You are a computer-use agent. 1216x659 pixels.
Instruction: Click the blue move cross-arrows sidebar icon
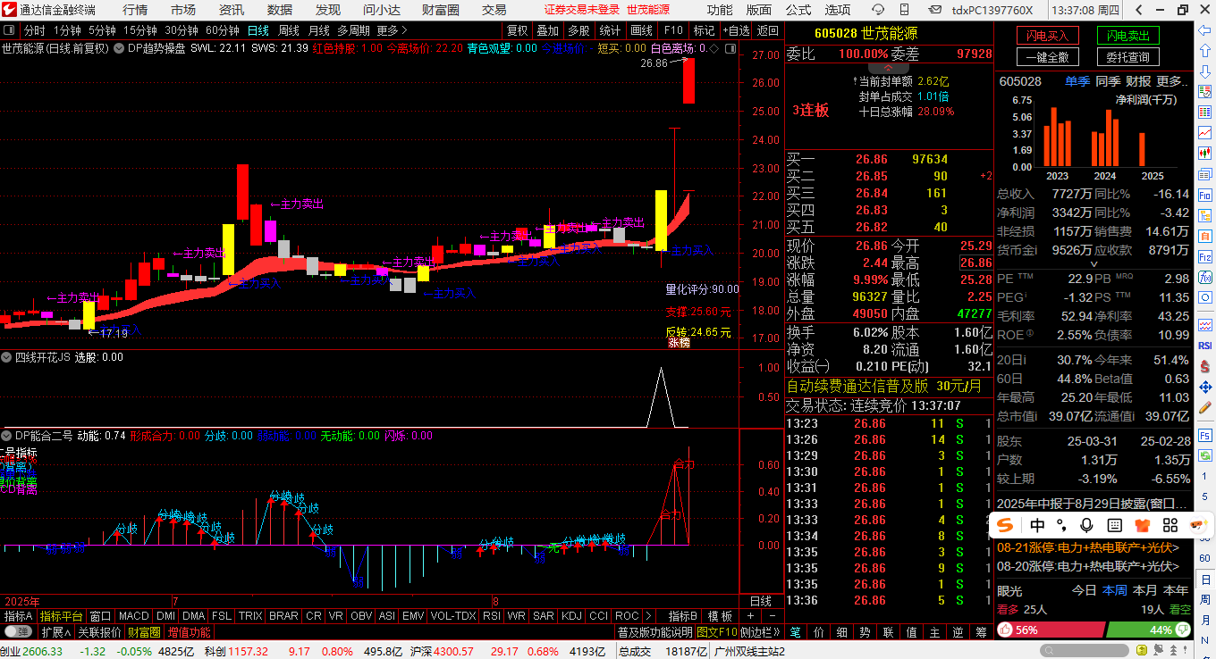point(1204,387)
